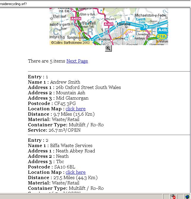The width and height of the screenshot is (191, 199).
Task: Click Michaelston-y-Fedw on the map
Action: pyautogui.click(x=150, y=15)
